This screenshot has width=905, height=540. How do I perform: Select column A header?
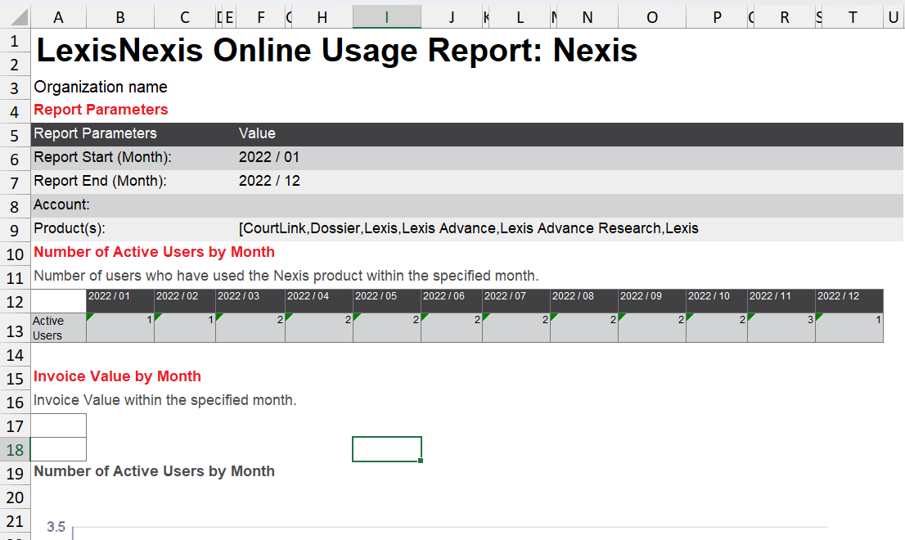click(x=58, y=17)
